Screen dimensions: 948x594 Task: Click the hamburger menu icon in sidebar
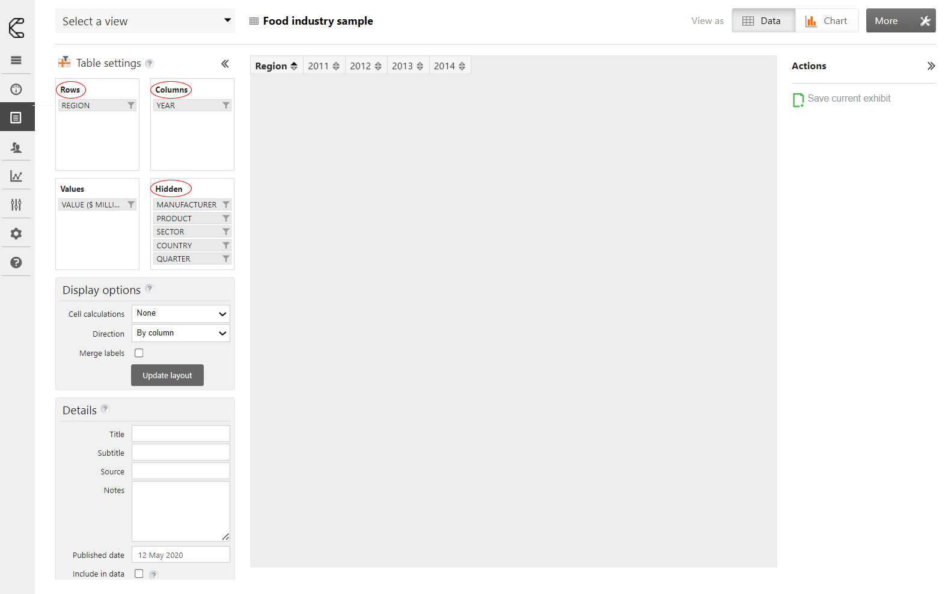point(16,60)
